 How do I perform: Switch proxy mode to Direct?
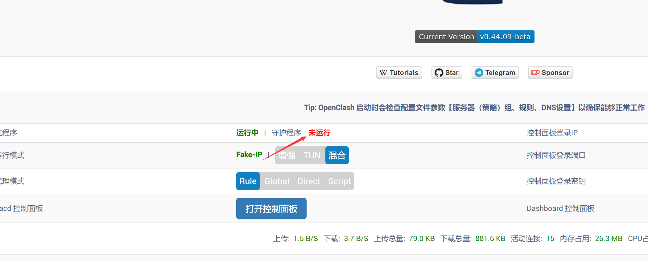(x=309, y=181)
